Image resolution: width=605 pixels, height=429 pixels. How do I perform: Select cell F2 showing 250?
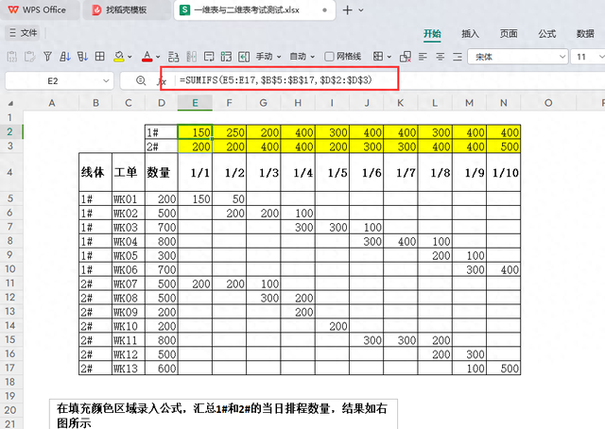click(x=229, y=132)
